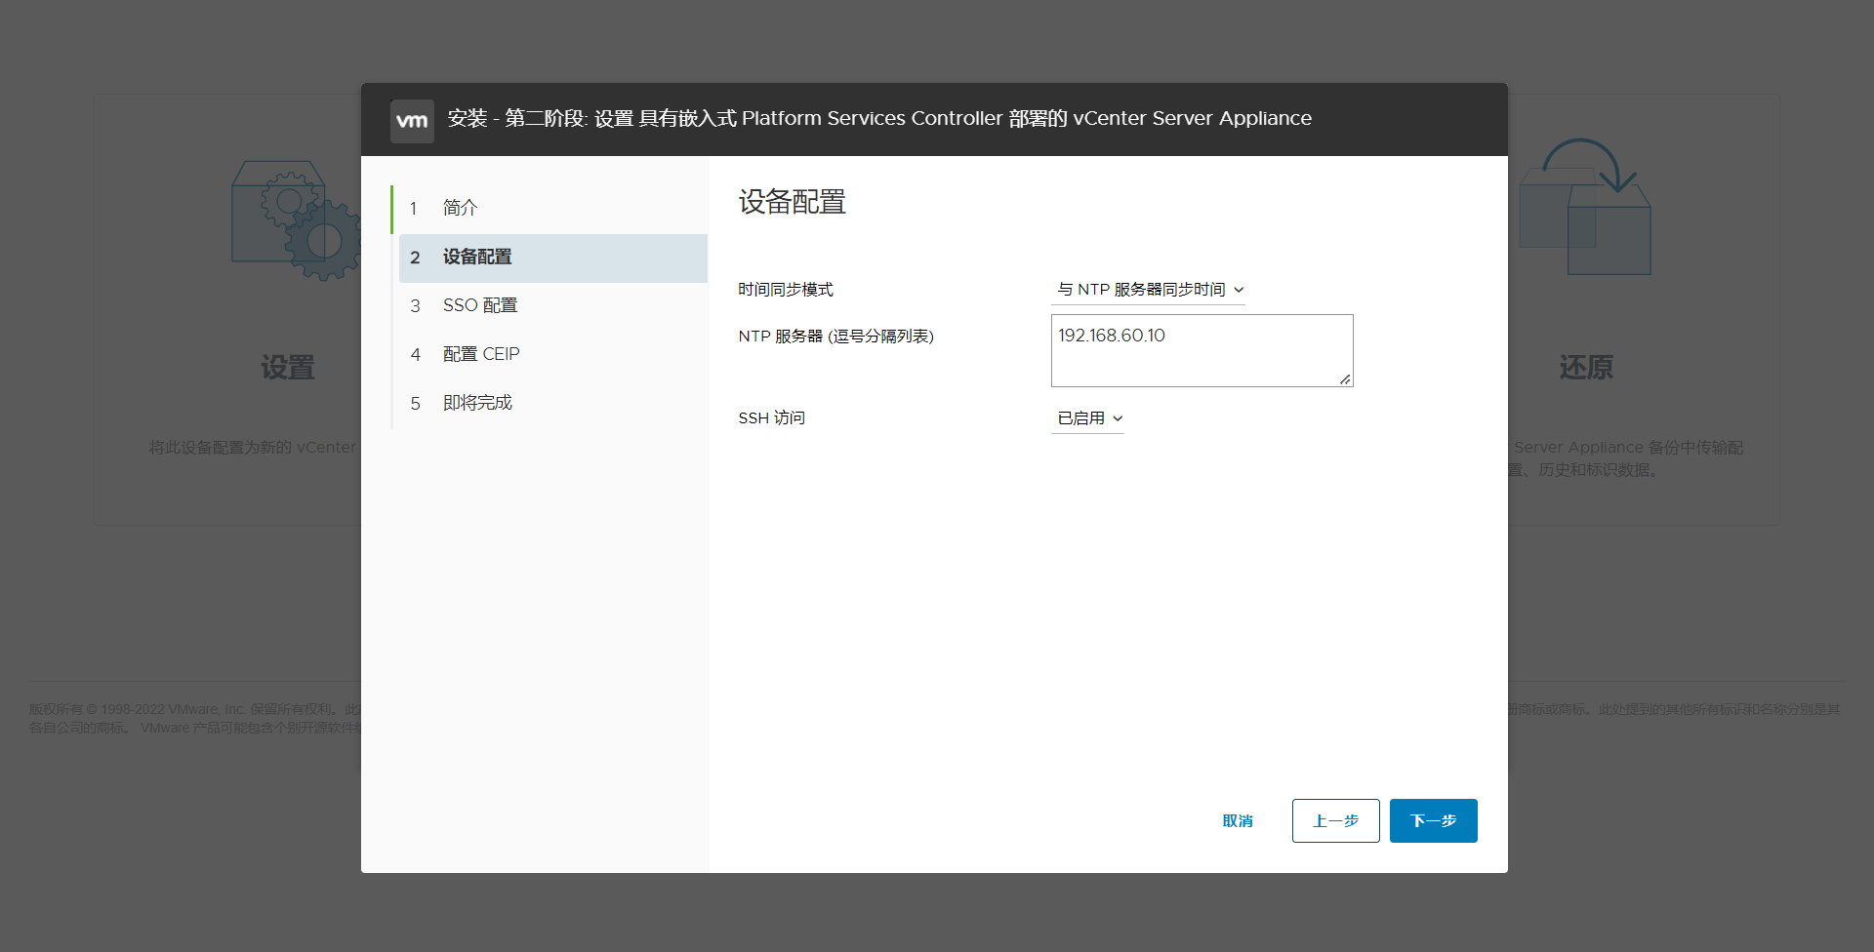Screen dimensions: 1874x952
Task: Click the VMware vm logo icon
Action: 412,121
